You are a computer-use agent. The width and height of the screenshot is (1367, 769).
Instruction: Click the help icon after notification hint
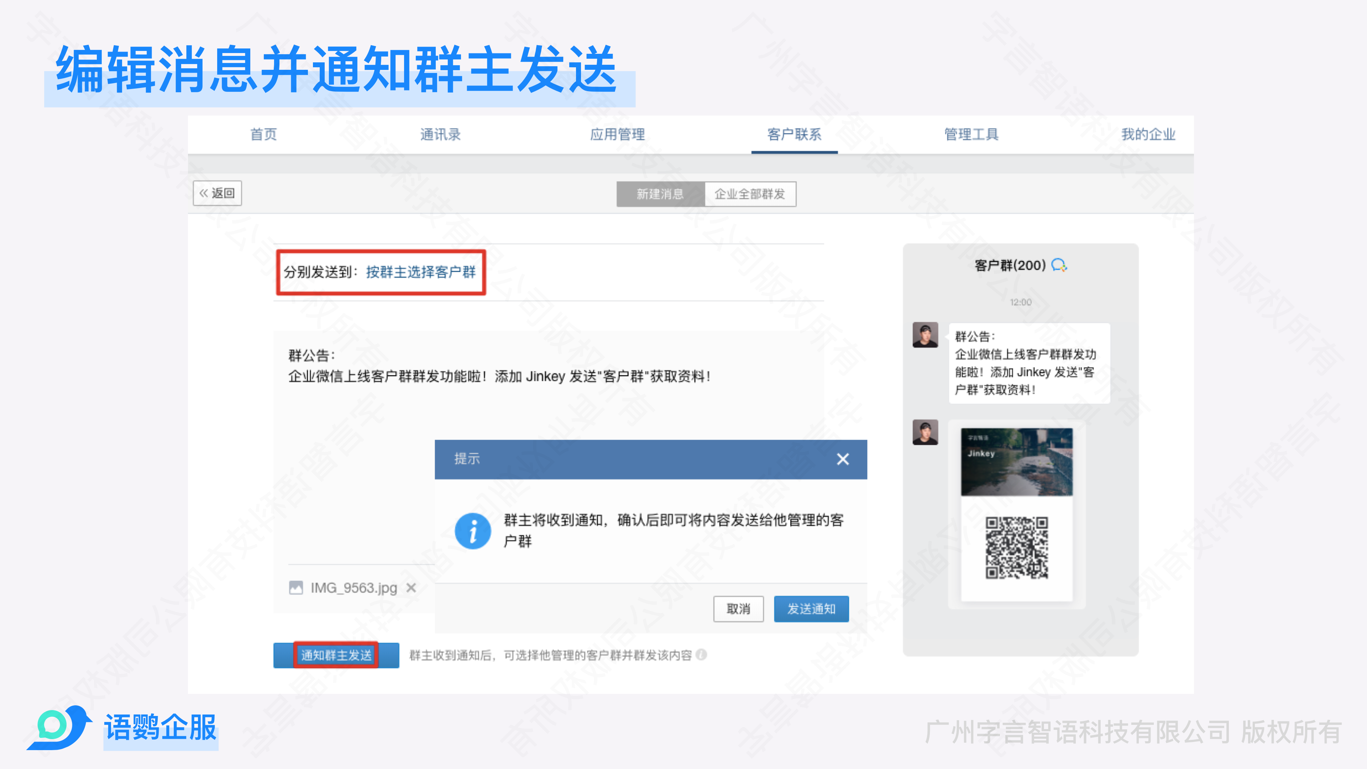coord(701,655)
